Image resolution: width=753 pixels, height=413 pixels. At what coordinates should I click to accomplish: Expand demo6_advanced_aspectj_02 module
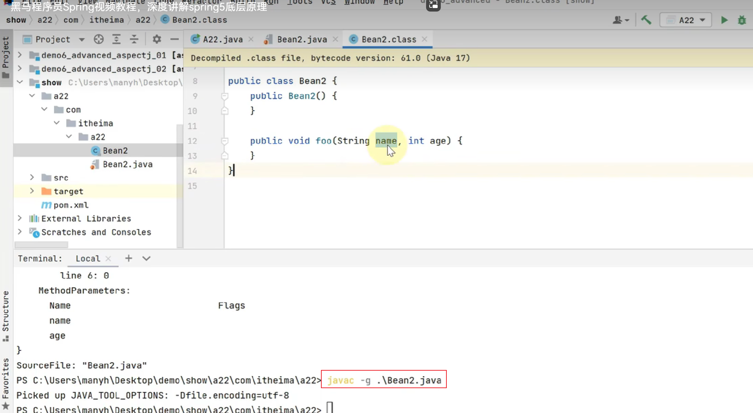point(20,69)
